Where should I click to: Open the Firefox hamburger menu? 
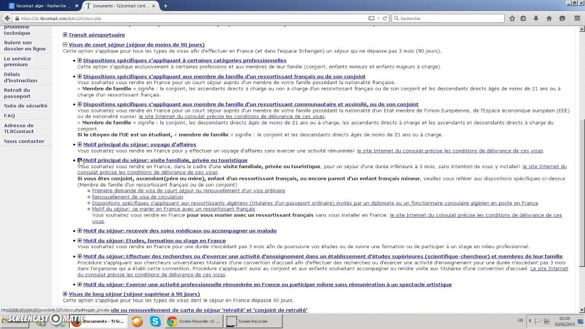coord(576,19)
